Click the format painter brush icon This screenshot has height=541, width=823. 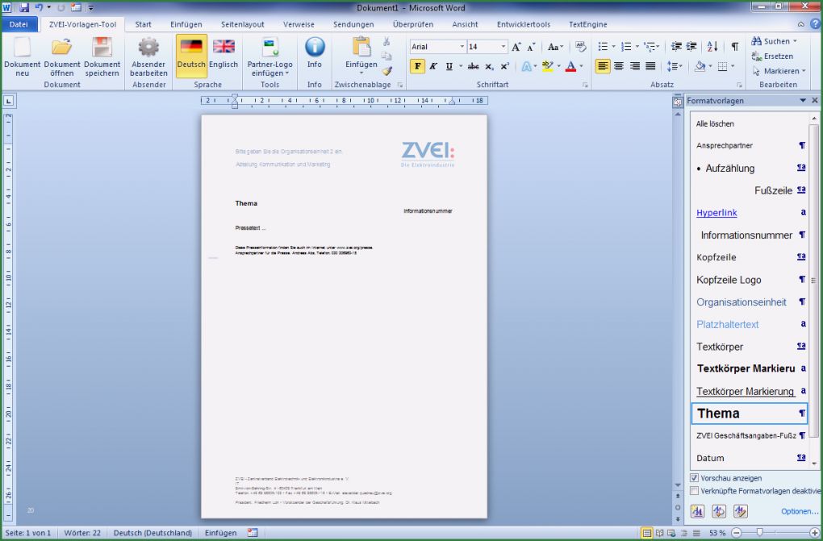[x=387, y=71]
